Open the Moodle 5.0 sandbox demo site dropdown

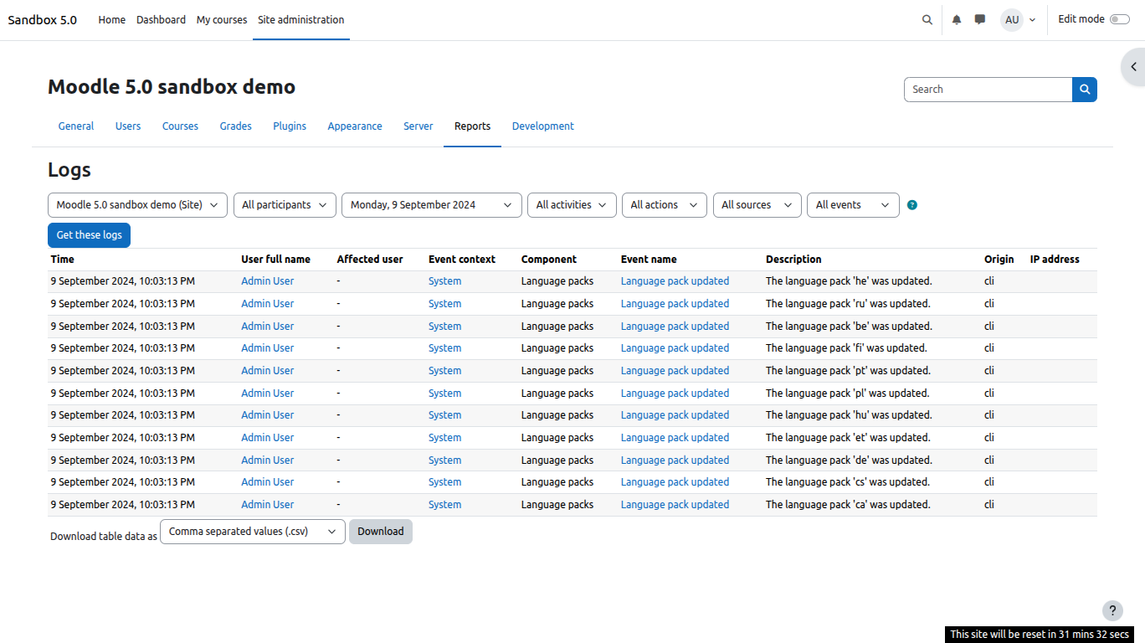click(x=136, y=204)
